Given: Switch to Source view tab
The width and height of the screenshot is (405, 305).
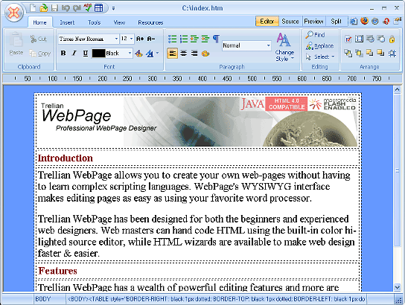Looking at the screenshot, I should (290, 21).
